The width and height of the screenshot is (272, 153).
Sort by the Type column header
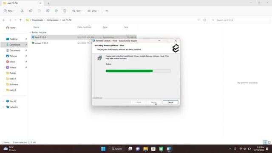pos(105,27)
